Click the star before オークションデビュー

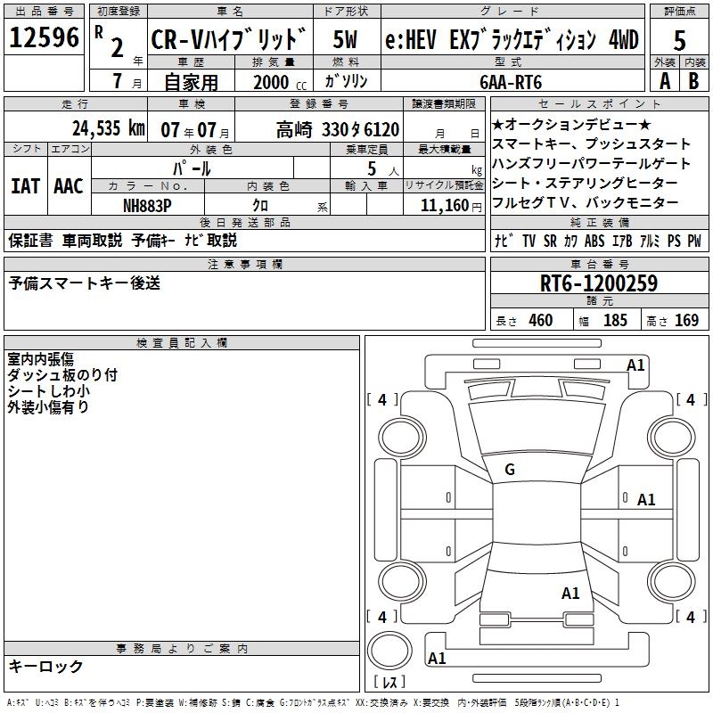click(498, 124)
